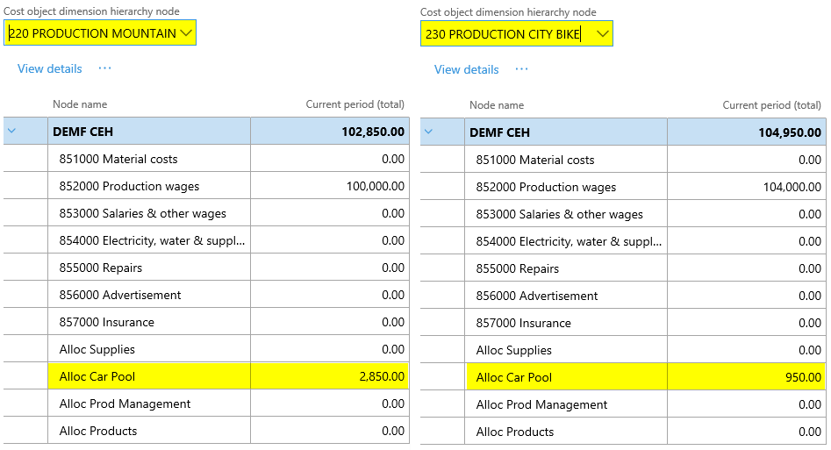The height and width of the screenshot is (450, 831).
Task: Click View details under 230 Production City Bike
Action: pyautogui.click(x=467, y=69)
